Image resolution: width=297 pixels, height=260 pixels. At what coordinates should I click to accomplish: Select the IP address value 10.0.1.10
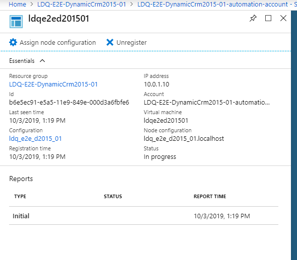[156, 84]
